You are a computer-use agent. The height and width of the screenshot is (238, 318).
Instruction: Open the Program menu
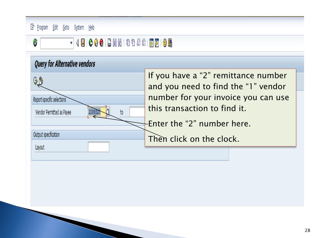pos(42,27)
